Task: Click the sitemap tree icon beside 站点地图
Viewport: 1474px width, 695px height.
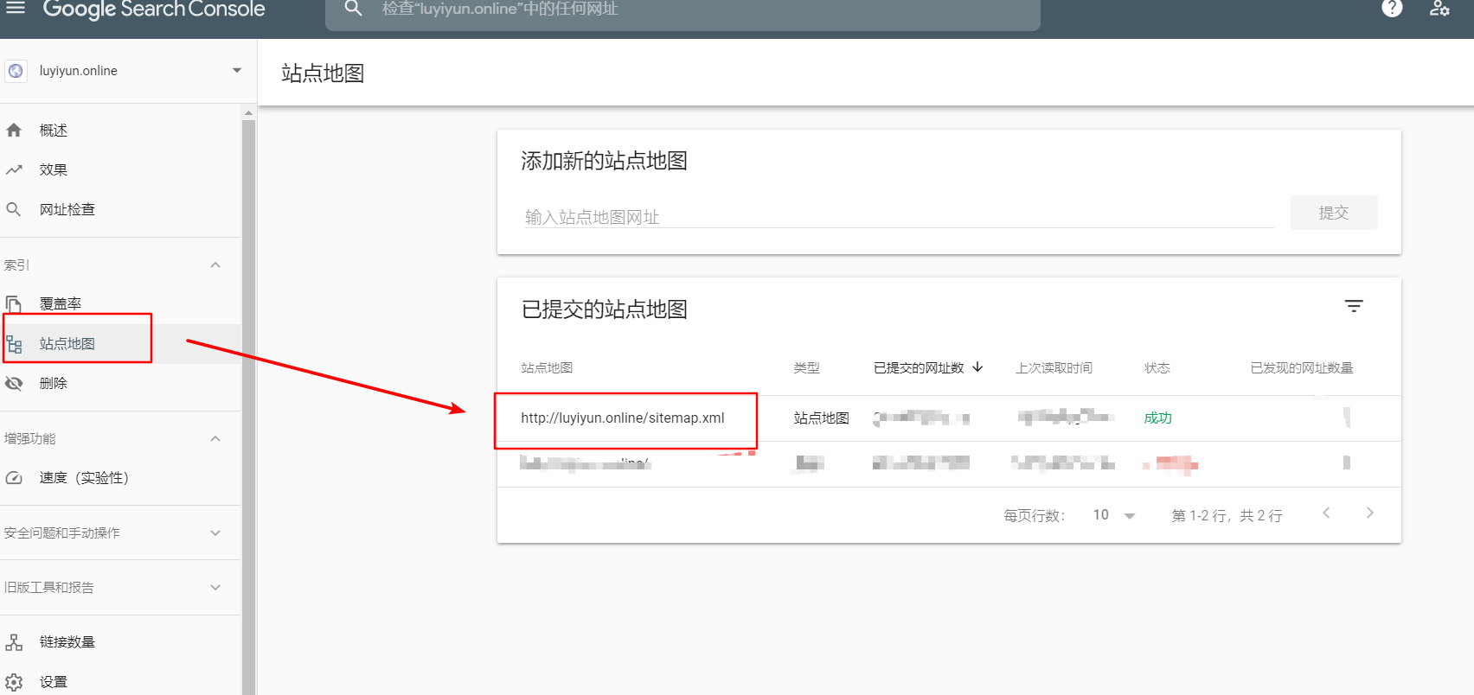Action: pos(14,345)
